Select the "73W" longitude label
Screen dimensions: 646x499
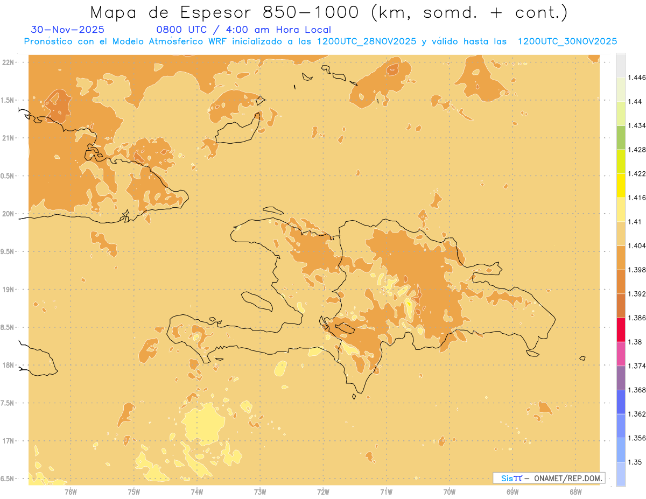point(260,492)
